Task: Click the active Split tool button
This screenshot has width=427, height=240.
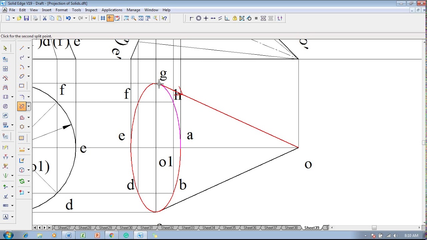Action: pyautogui.click(x=22, y=106)
